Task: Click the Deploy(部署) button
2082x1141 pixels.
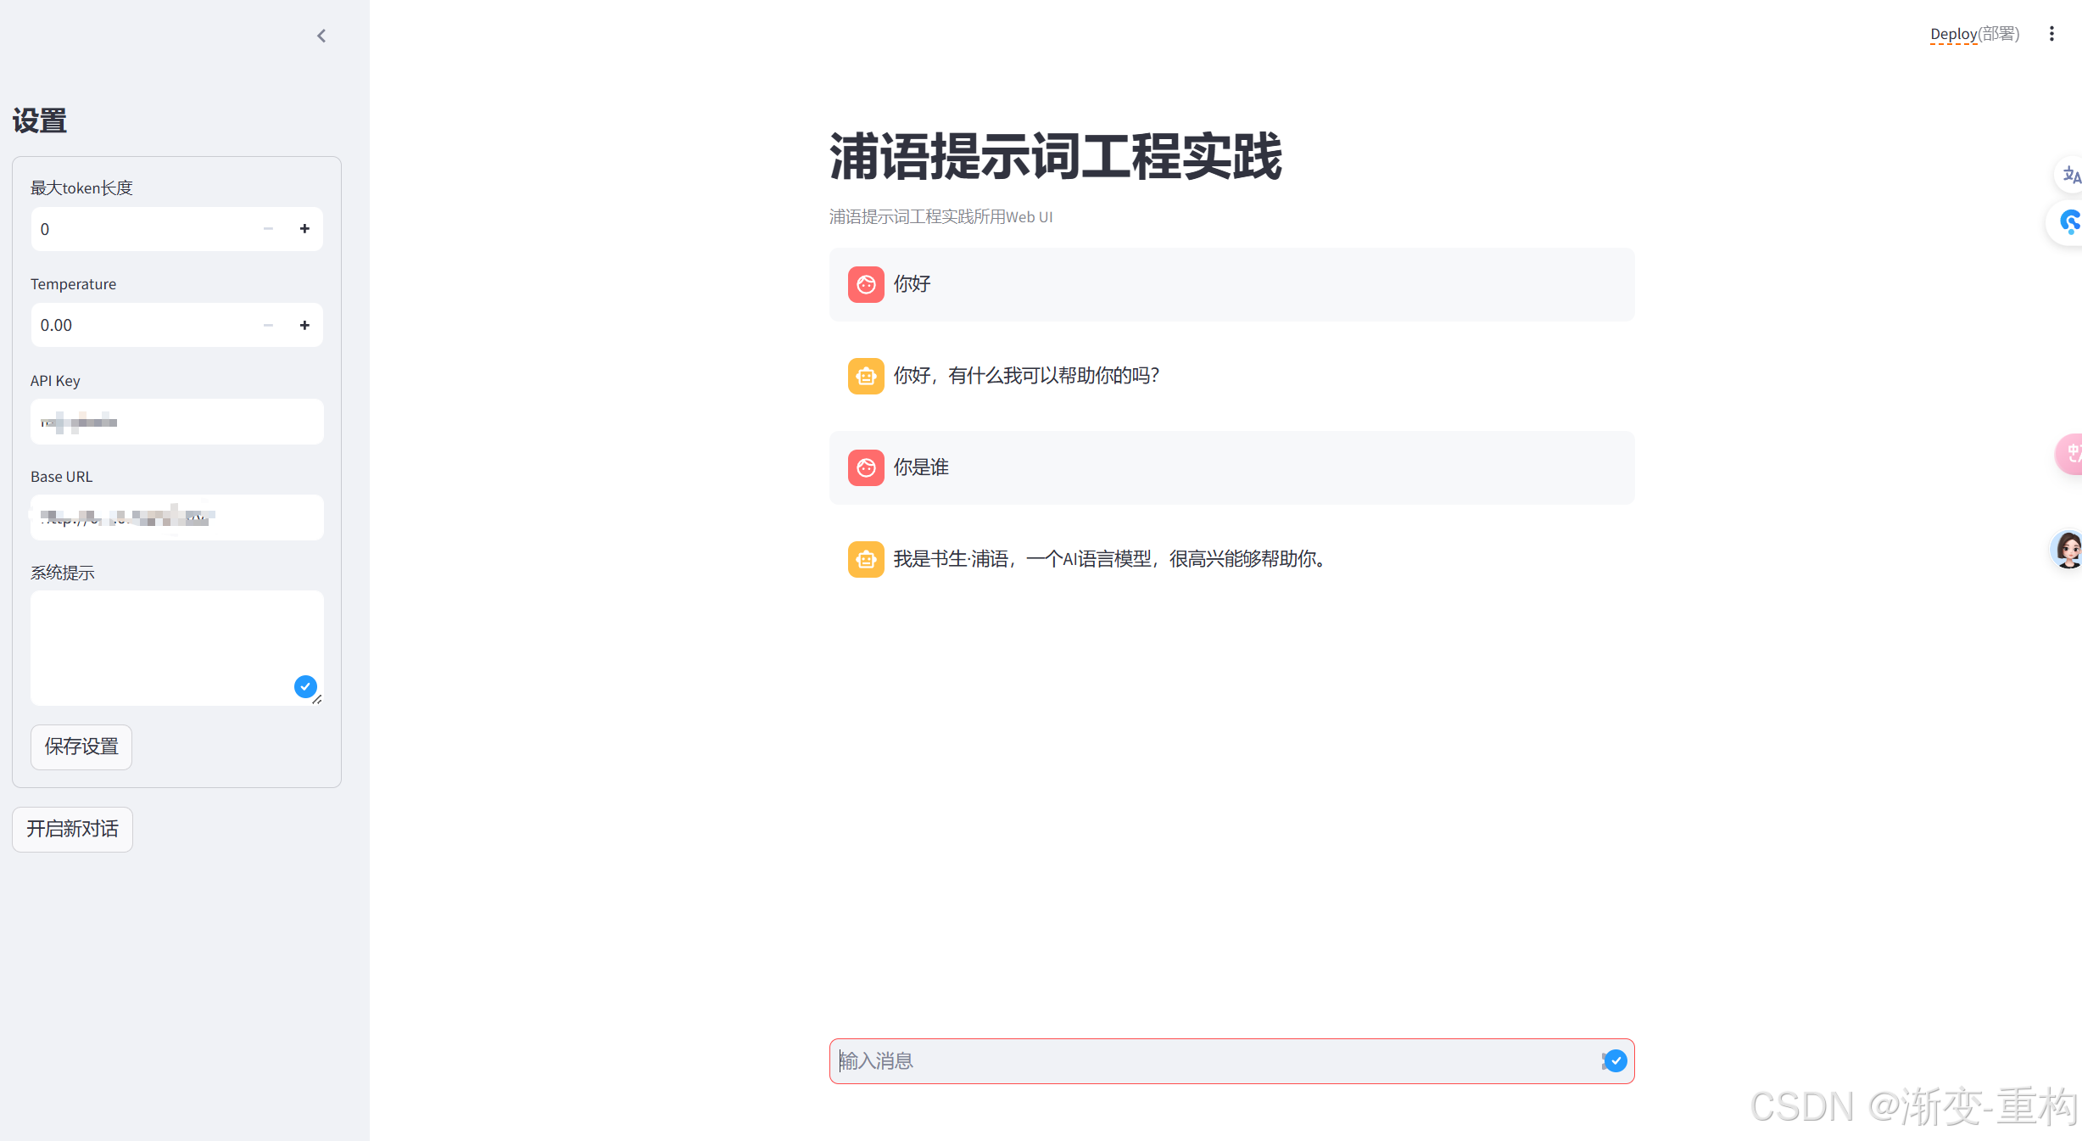Action: [1974, 34]
